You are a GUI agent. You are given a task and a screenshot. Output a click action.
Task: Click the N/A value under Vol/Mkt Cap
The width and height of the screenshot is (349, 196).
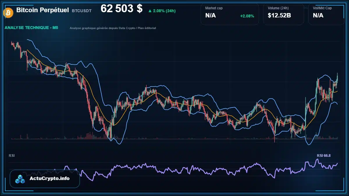pos(318,15)
